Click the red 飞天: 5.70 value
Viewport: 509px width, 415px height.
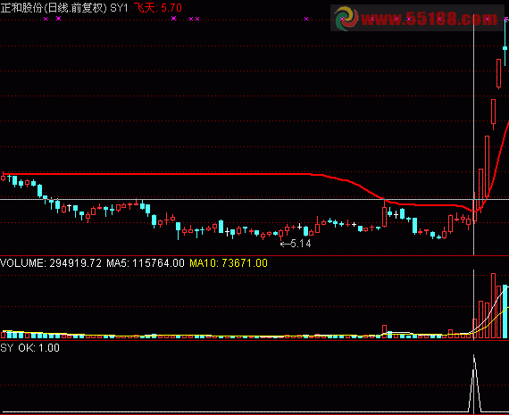coord(158,7)
